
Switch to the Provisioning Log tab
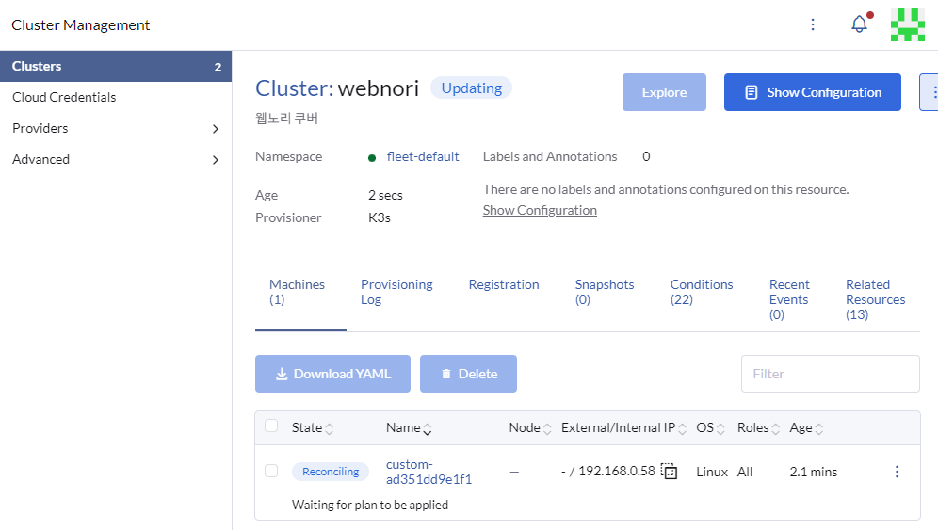click(x=396, y=292)
